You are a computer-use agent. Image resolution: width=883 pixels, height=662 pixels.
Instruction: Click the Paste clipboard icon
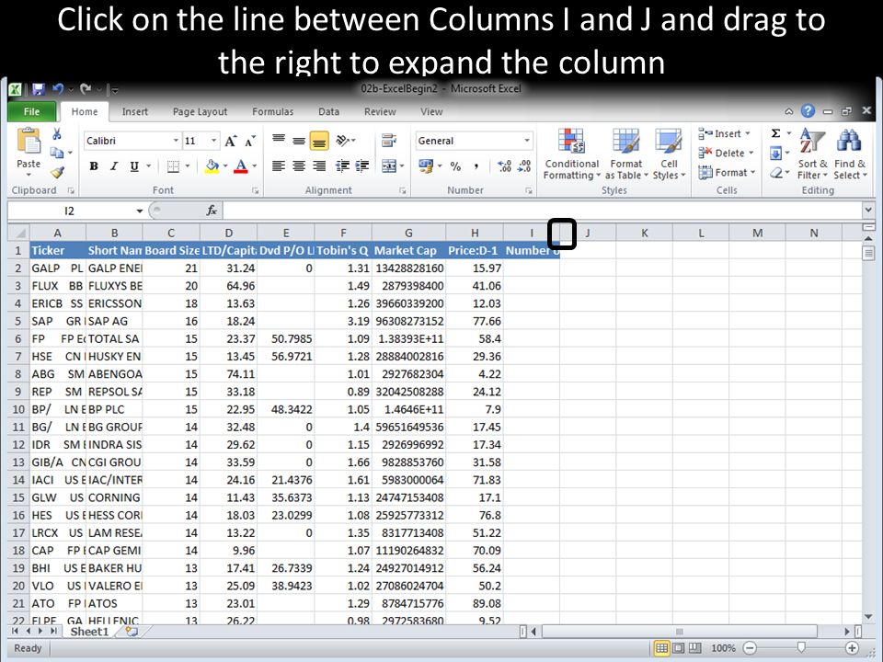[x=29, y=141]
